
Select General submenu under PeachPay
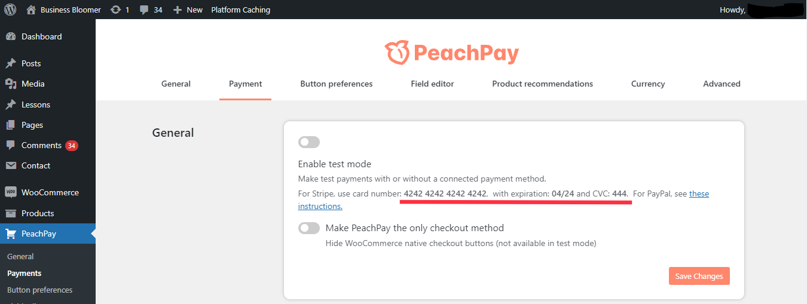point(20,256)
